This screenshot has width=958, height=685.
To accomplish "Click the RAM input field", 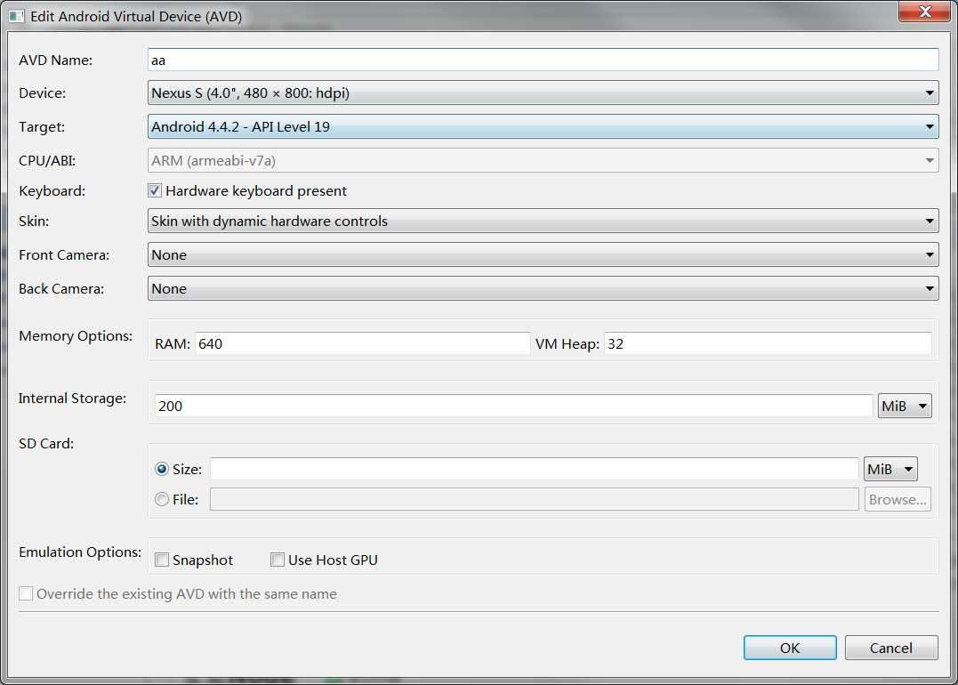I will [362, 343].
